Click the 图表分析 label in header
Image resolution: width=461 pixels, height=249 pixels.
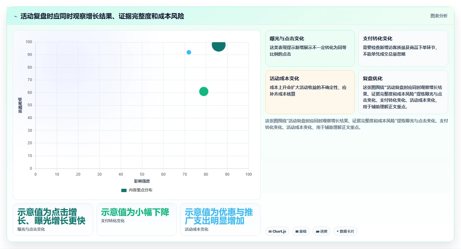click(x=439, y=16)
